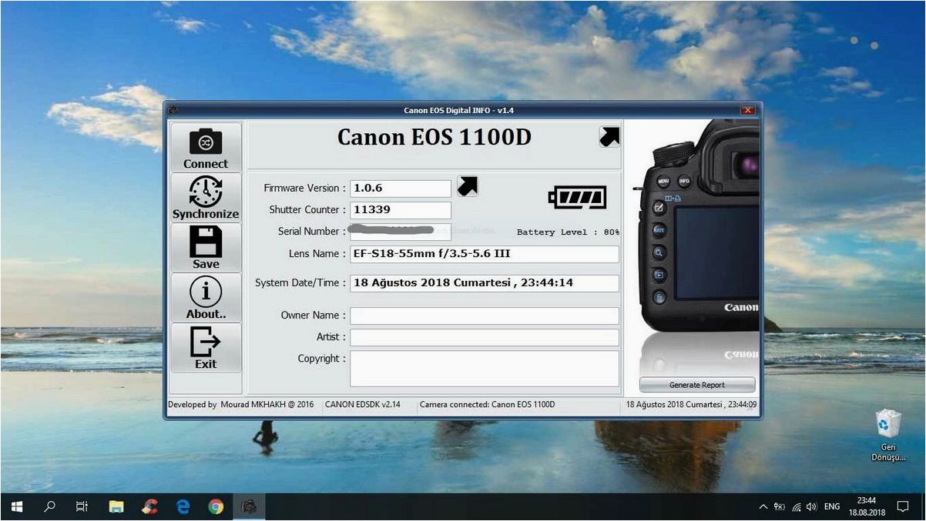This screenshot has height=521, width=926.
Task: Click arrow icon beside Firmware Version
Action: pos(468,186)
